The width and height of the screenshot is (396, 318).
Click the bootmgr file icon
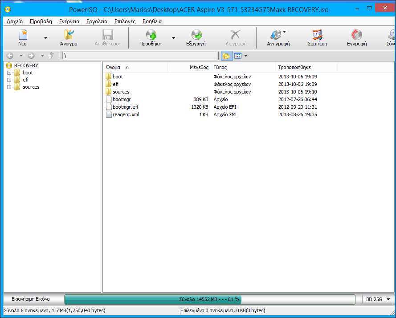click(109, 99)
